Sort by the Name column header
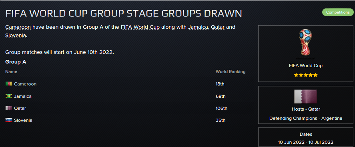Screen dimensions: 355x147 pos(11,72)
